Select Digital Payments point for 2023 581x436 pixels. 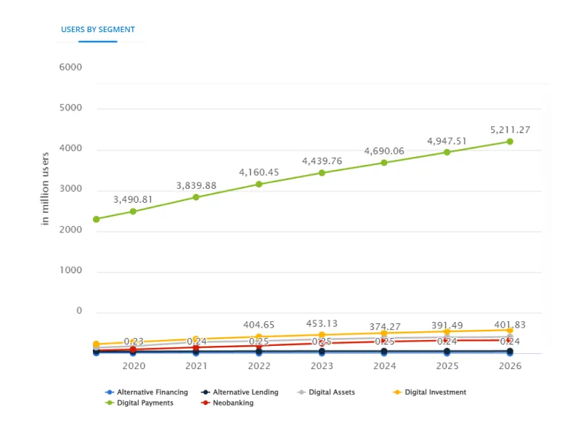pyautogui.click(x=322, y=173)
